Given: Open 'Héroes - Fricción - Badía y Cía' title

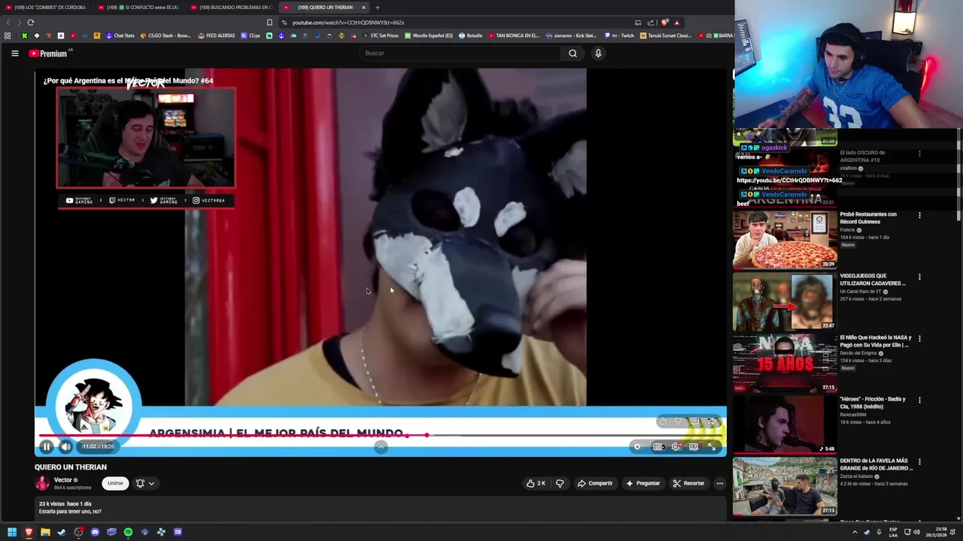Looking at the screenshot, I should (873, 403).
